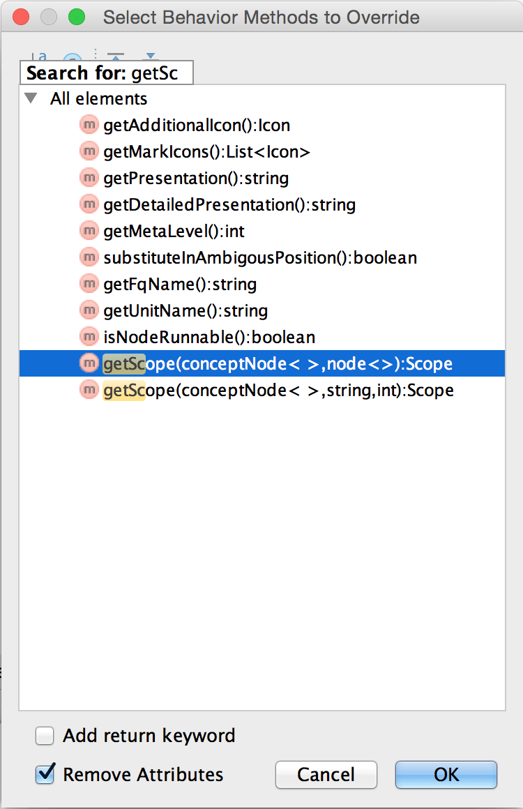The width and height of the screenshot is (523, 809).
Task: Collapse the All elements tree node
Action: coord(31,99)
